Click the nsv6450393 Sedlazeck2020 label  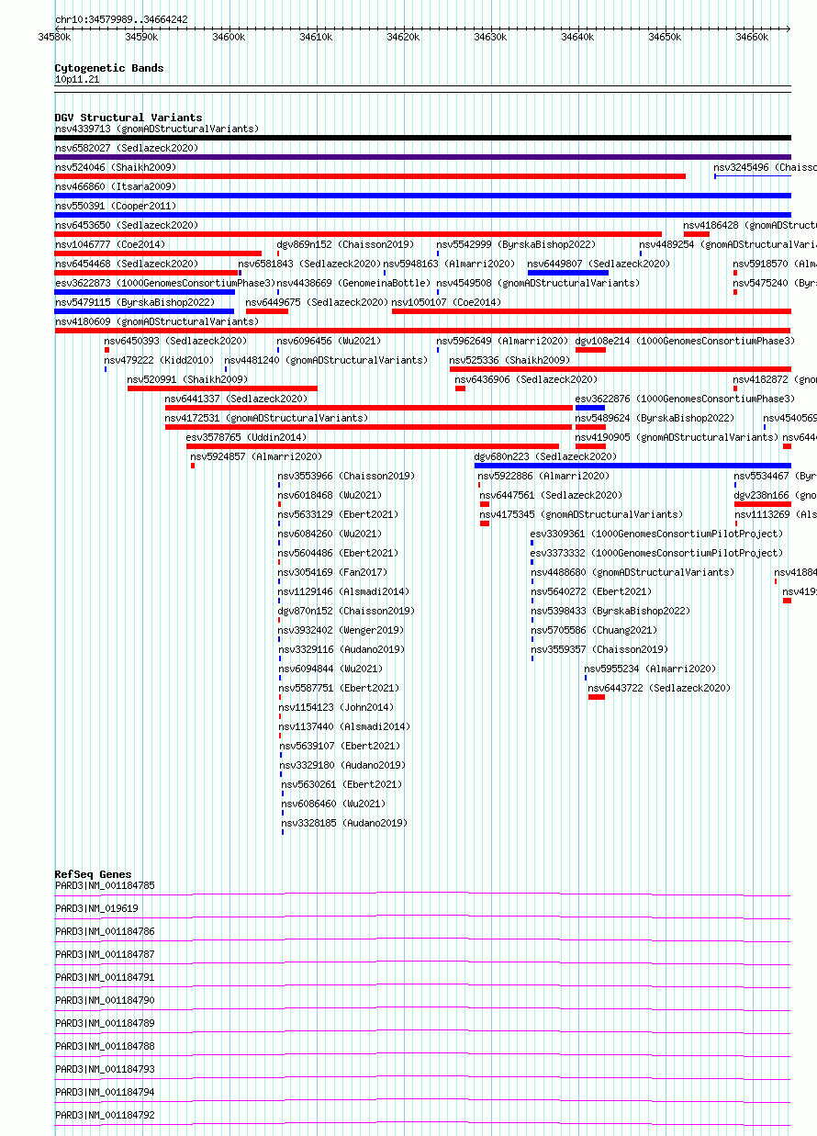pos(176,341)
